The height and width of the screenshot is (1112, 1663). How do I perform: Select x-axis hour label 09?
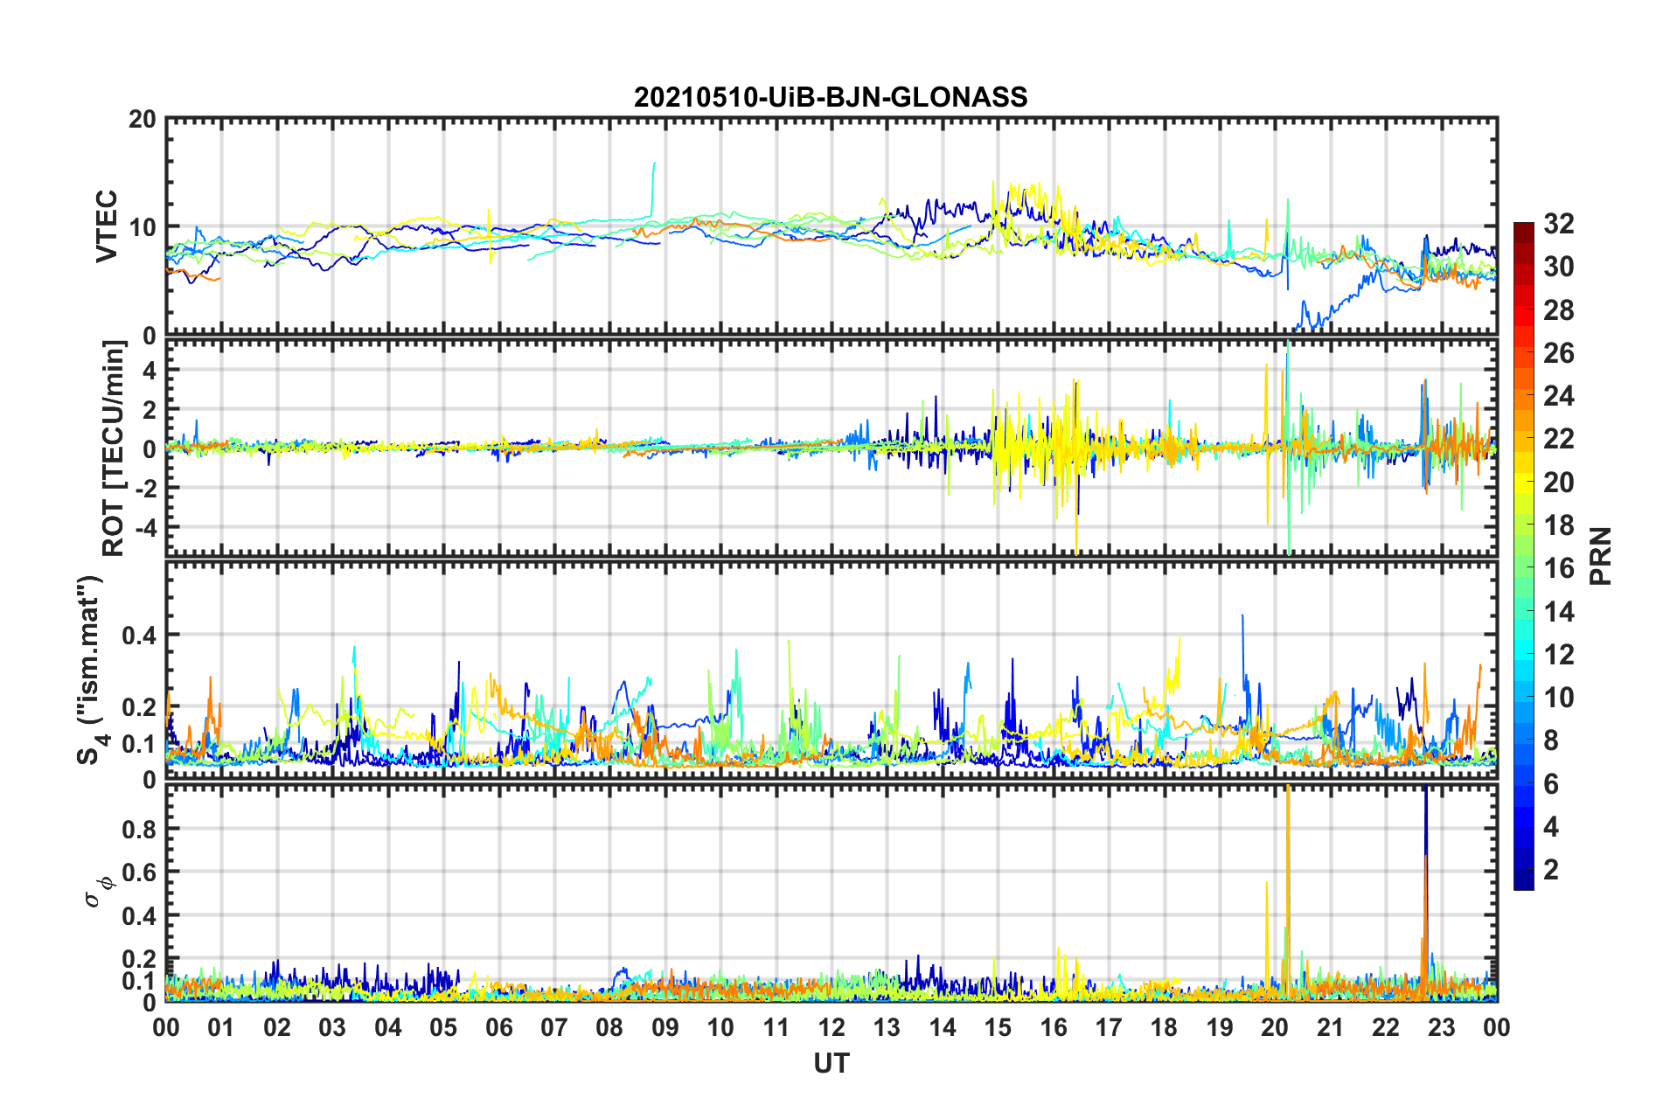[665, 1027]
